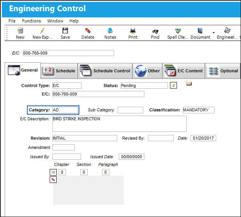This screenshot has height=217, width=241.
Task: Open the Other tab
Action: (x=147, y=71)
